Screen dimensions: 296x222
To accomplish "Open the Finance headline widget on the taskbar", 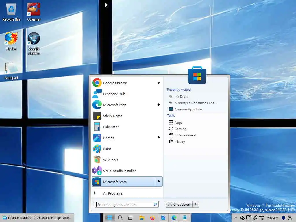I will pyautogui.click(x=37, y=218).
